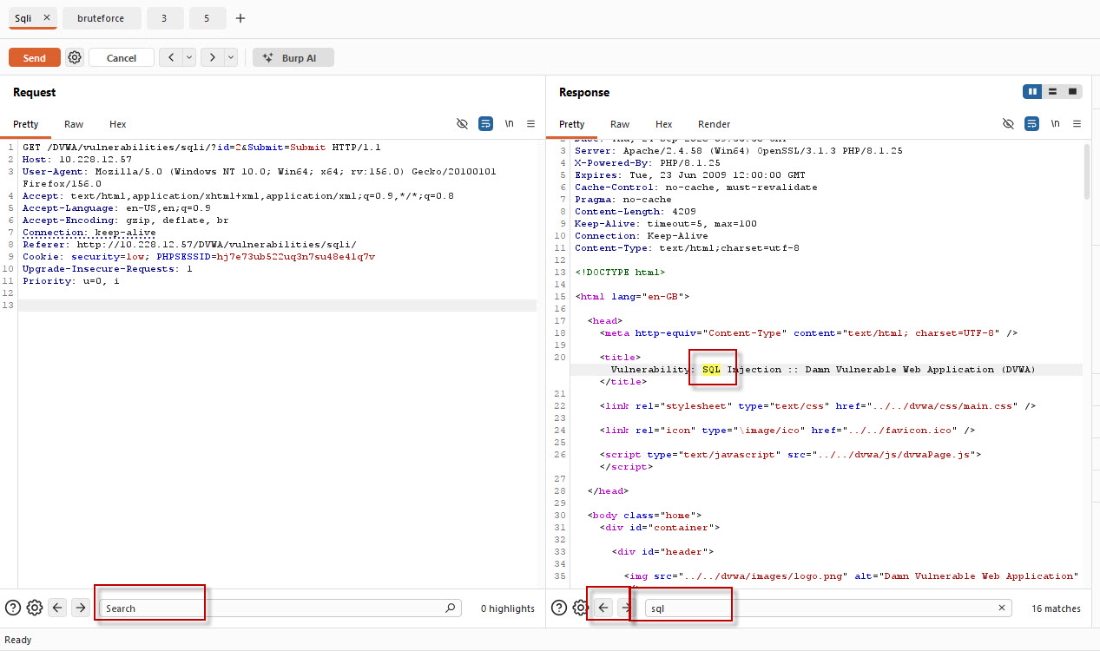The image size is (1100, 651).
Task: Click the 0 highlights label
Action: [x=508, y=608]
